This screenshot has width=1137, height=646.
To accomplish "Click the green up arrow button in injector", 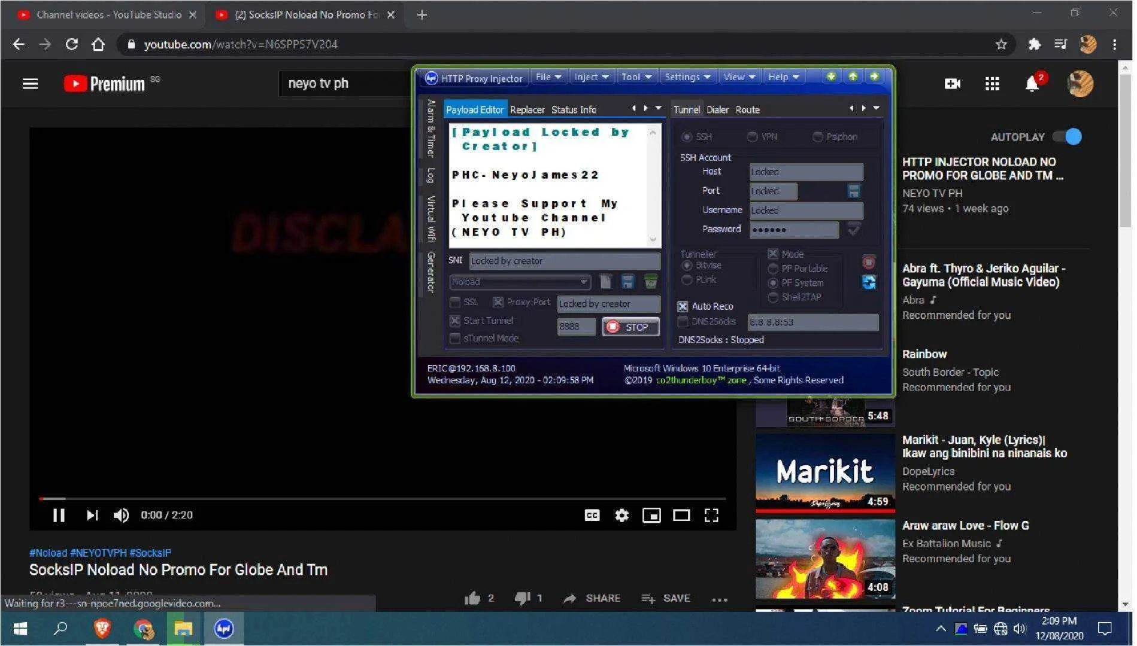I will click(x=853, y=77).
